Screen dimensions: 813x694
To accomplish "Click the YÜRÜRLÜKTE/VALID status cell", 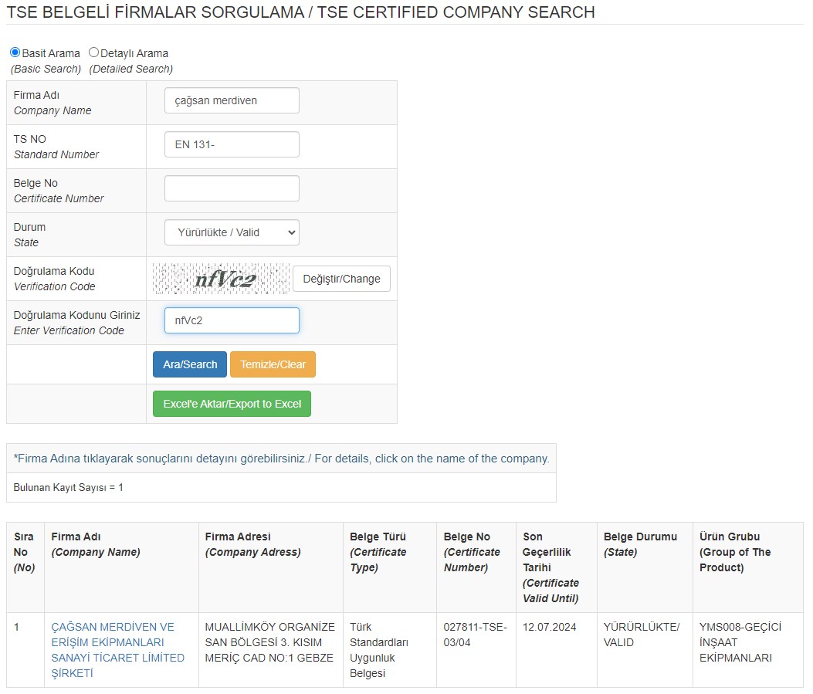I will [642, 634].
